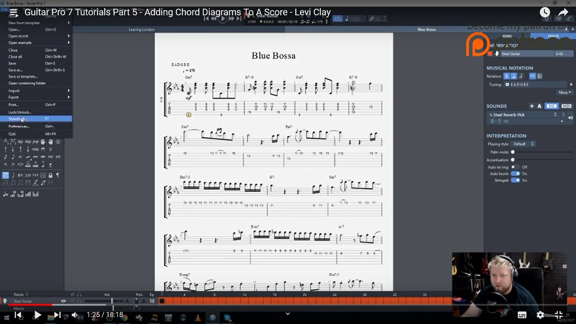Skip to previous YouTube video
Screen dimensions: 576x324
click(x=18, y=315)
